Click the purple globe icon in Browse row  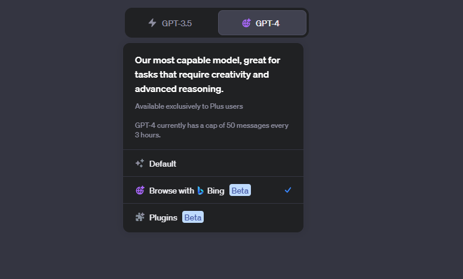(x=140, y=191)
